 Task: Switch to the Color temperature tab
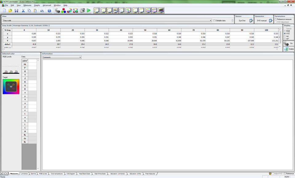[x=57, y=174]
